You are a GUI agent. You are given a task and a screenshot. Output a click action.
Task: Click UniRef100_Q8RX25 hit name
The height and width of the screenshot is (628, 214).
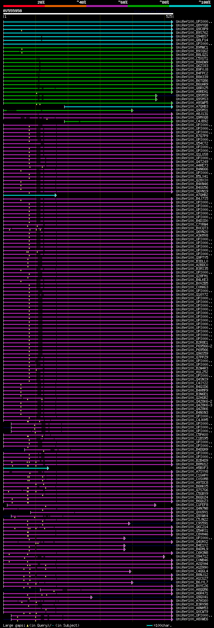192,88
